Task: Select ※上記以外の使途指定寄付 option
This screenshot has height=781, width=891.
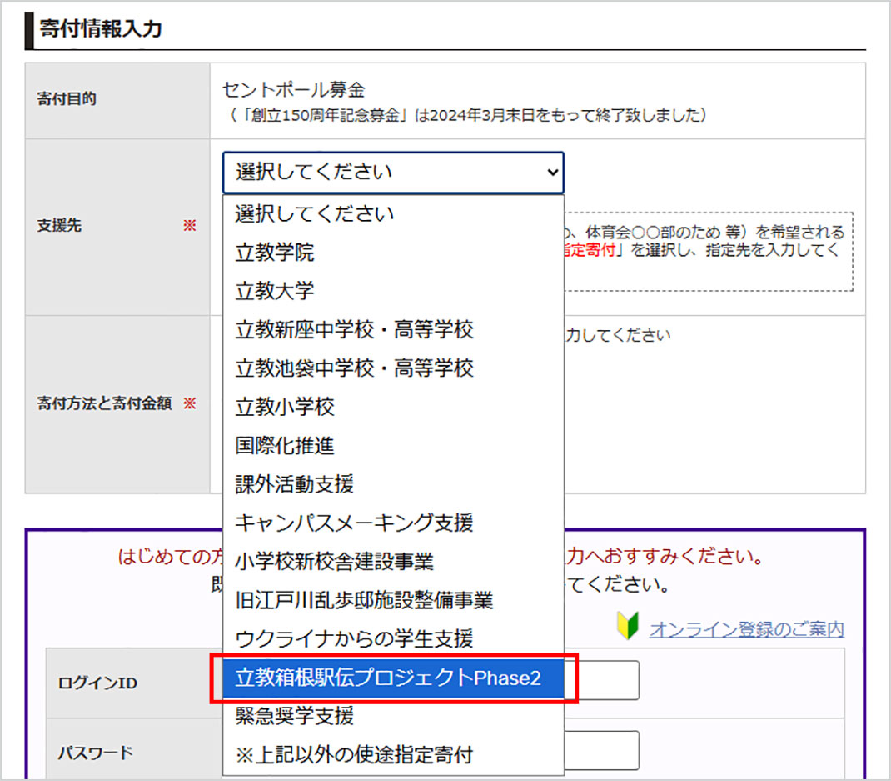Action: (354, 755)
